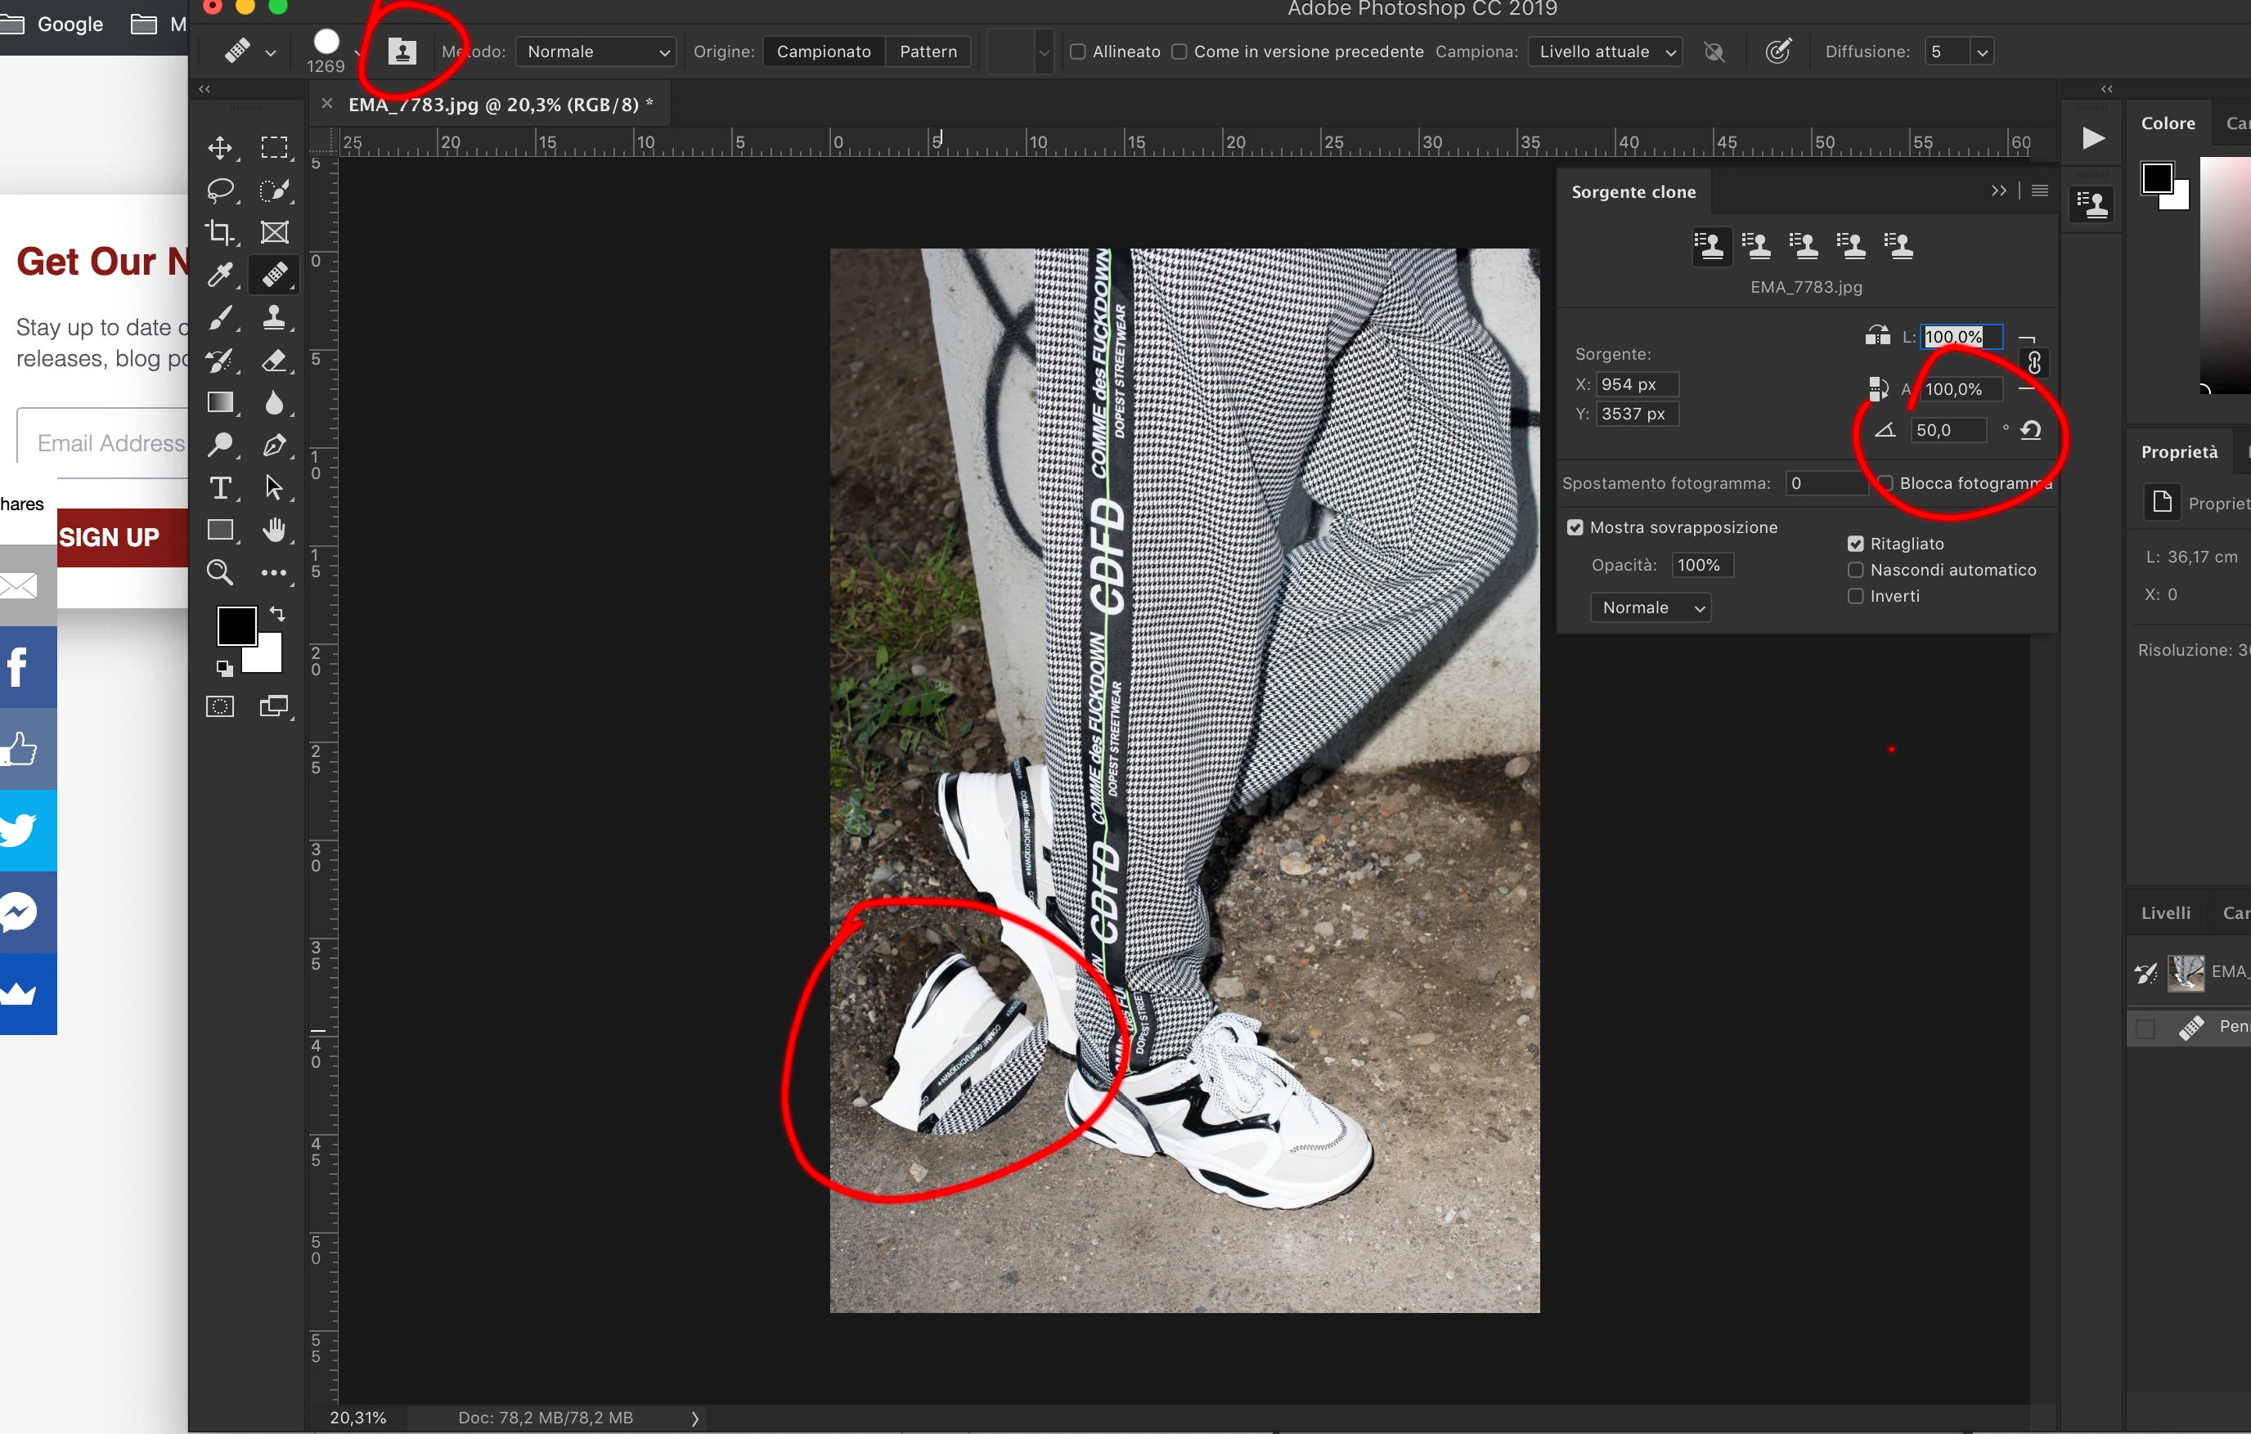Expand the Diffusione value dropdown
Screen dimensions: 2251x1434
(1982, 52)
